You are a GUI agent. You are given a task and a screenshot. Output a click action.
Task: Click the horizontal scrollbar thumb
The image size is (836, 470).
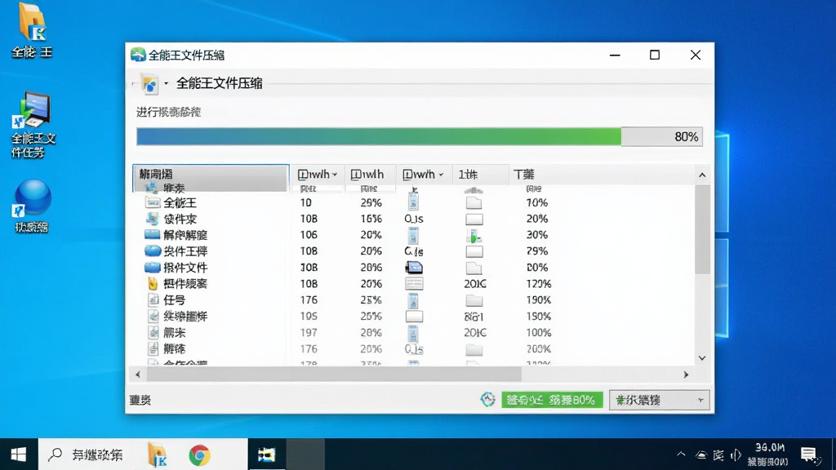coord(334,375)
